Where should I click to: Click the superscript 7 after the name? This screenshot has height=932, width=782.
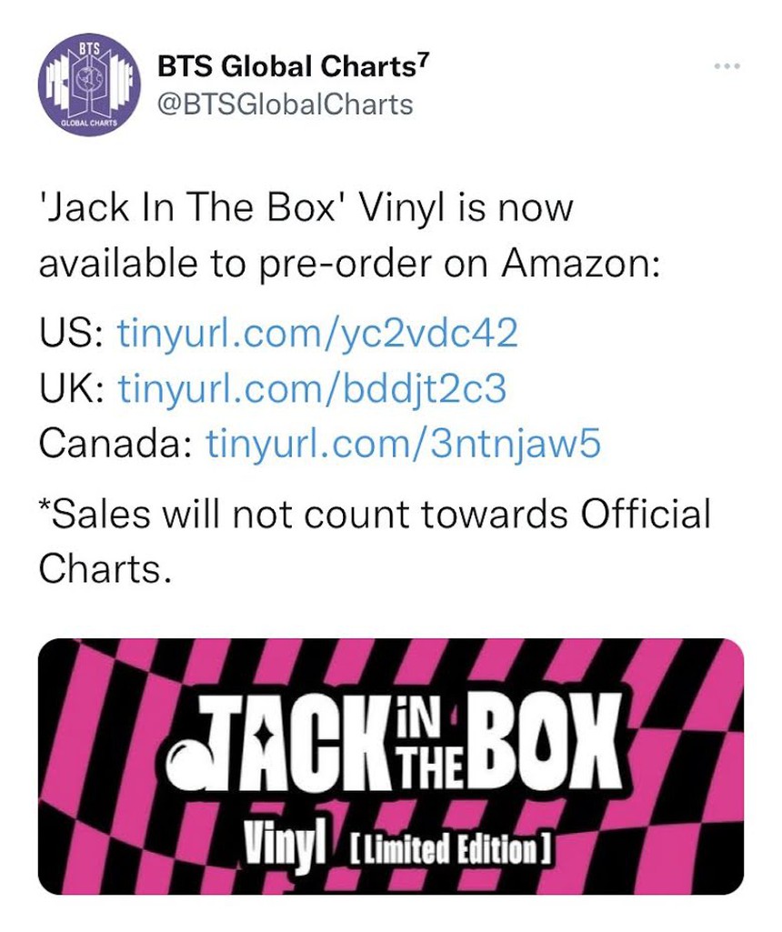click(423, 60)
